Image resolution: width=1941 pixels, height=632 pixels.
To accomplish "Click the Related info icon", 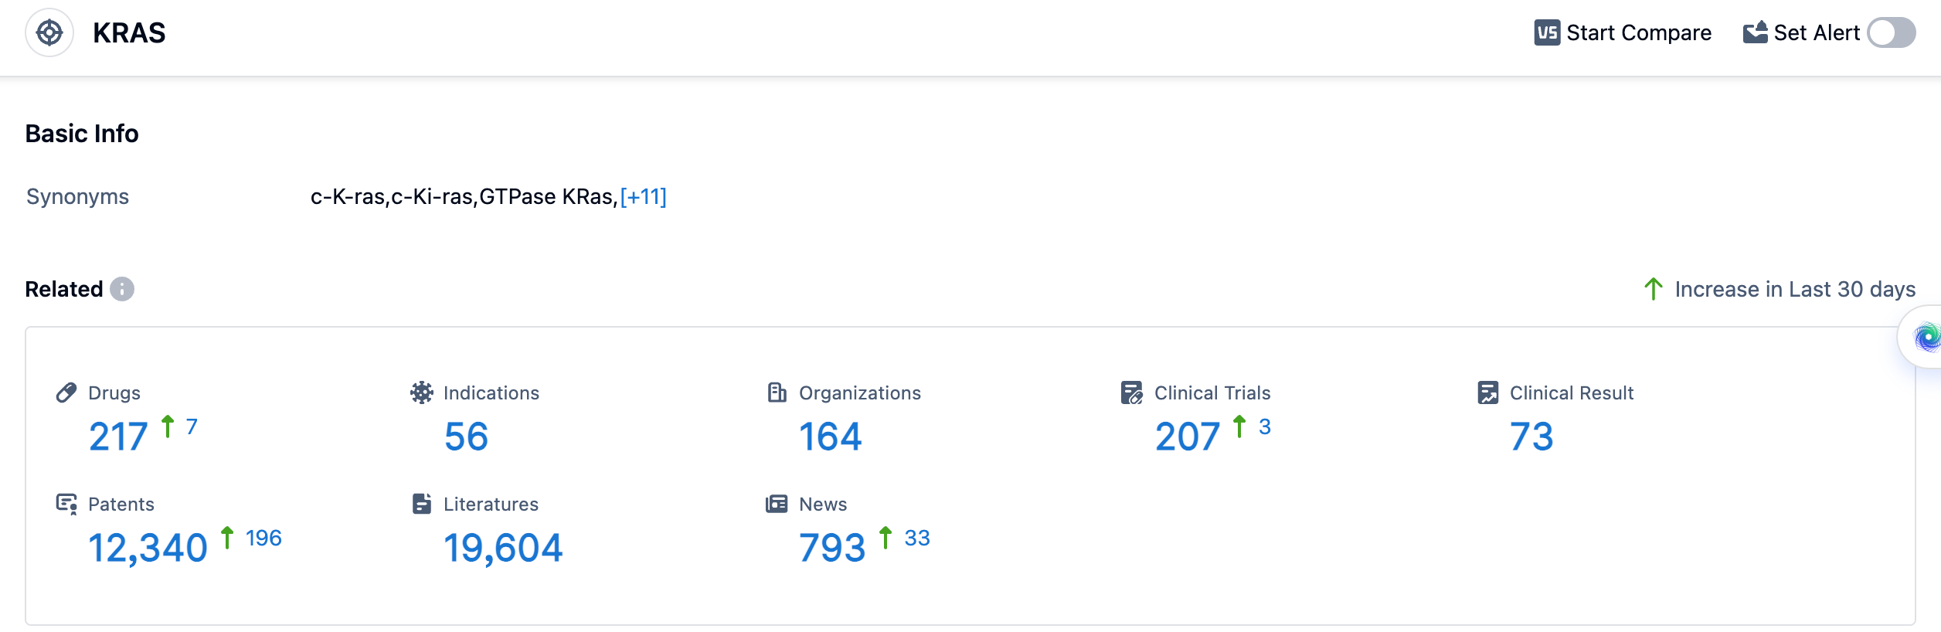I will click(x=122, y=289).
